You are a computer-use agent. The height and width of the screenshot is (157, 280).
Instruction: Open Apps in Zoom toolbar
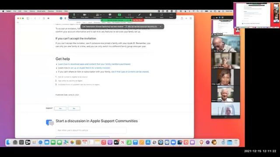pyautogui.click(x=161, y=16)
